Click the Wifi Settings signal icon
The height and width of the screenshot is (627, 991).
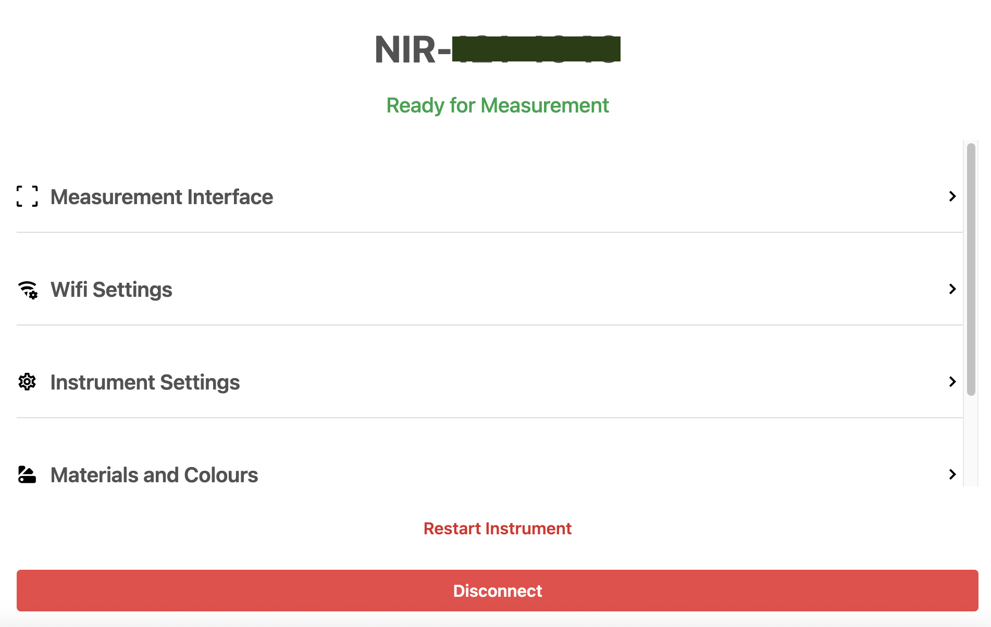click(x=28, y=290)
